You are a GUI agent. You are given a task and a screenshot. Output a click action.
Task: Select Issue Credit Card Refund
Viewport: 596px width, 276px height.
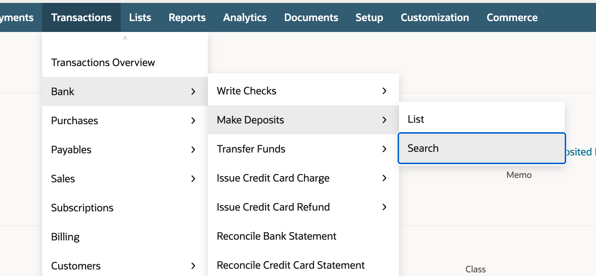(x=303, y=207)
